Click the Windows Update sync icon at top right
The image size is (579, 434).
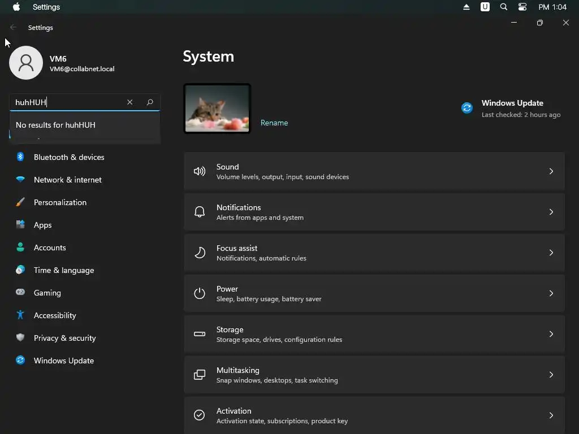pos(466,108)
